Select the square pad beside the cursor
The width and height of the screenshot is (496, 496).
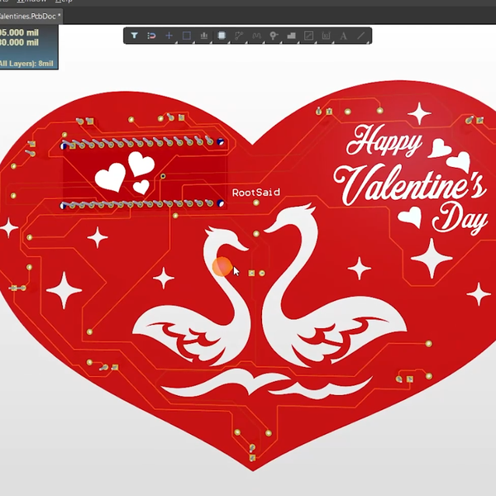pos(251,273)
